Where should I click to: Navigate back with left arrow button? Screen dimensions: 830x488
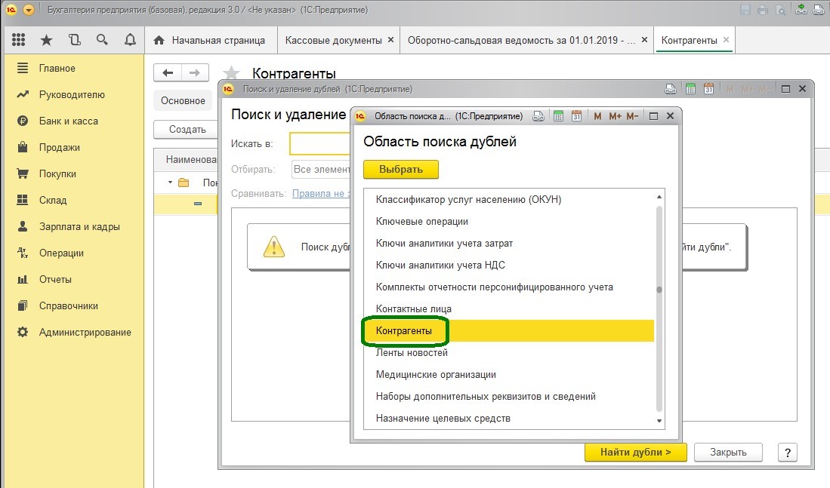(168, 73)
